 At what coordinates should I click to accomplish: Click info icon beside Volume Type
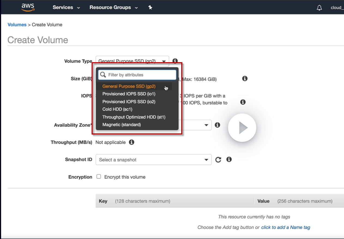tap(175, 61)
